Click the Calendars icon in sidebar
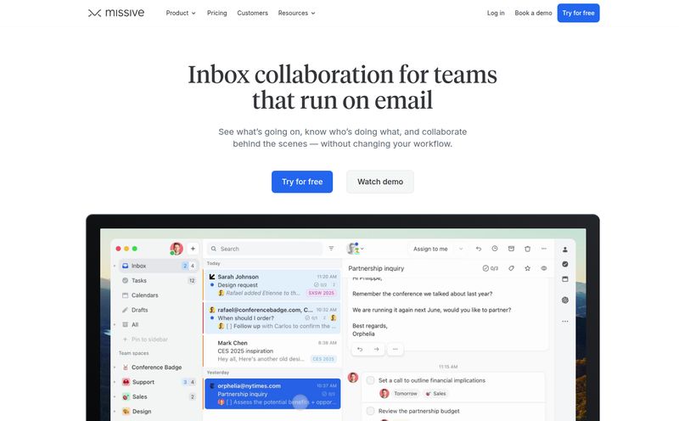 (x=125, y=295)
